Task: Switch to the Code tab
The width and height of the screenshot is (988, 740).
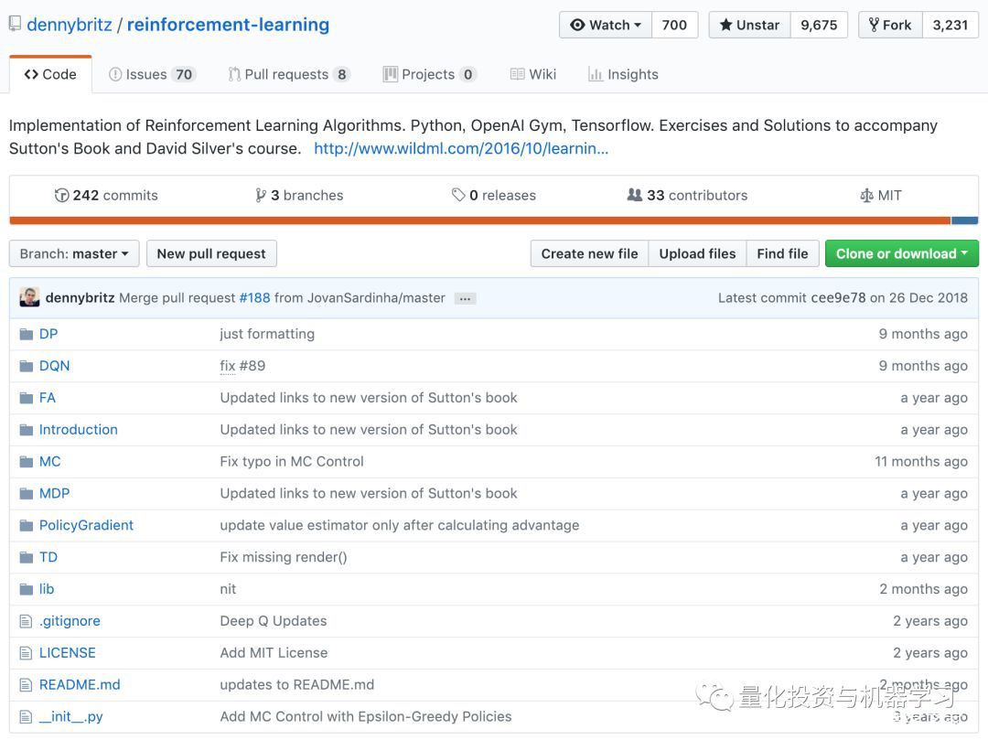Action: (50, 74)
